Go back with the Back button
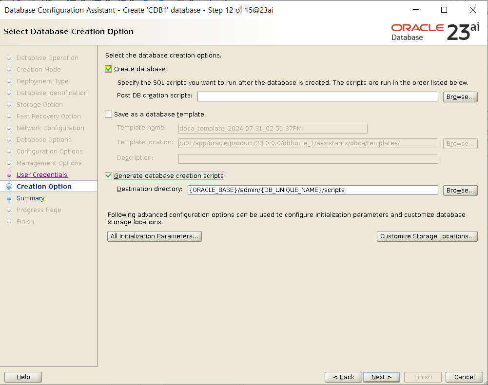The height and width of the screenshot is (385, 488). tap(343, 377)
